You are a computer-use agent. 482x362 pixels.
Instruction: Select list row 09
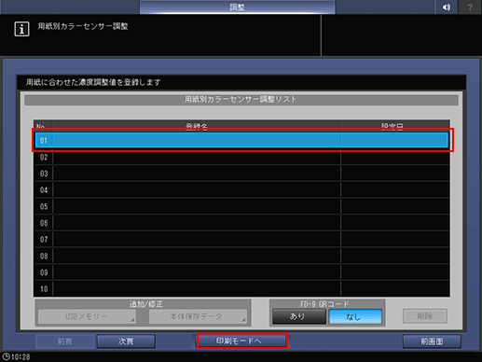coord(241,272)
